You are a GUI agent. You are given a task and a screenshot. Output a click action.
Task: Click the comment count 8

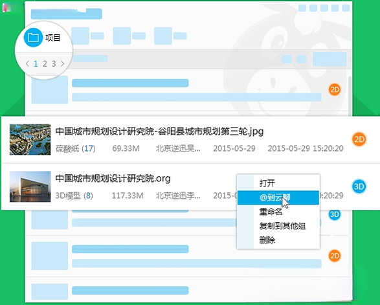[88, 196]
